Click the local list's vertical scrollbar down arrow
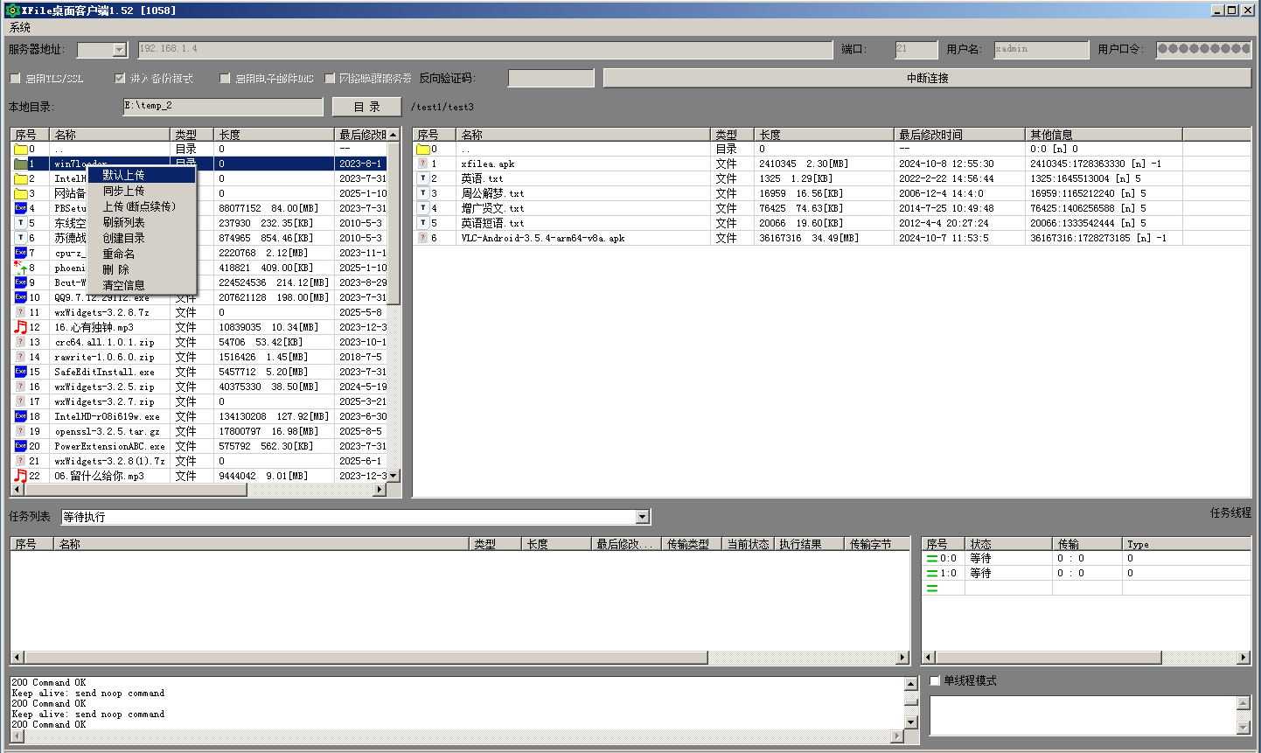The height and width of the screenshot is (753, 1261). (x=394, y=476)
